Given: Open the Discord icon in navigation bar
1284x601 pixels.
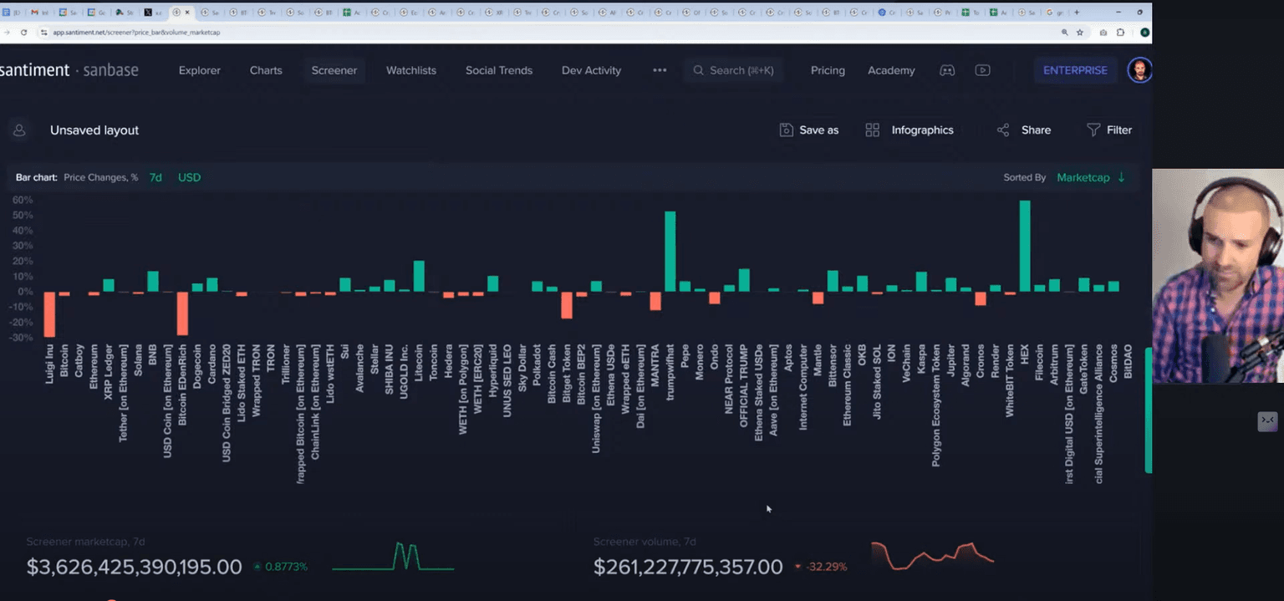Looking at the screenshot, I should point(947,70).
